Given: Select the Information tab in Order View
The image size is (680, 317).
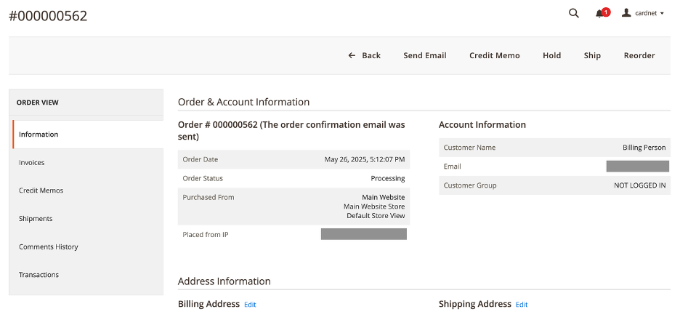Looking at the screenshot, I should tap(88, 135).
